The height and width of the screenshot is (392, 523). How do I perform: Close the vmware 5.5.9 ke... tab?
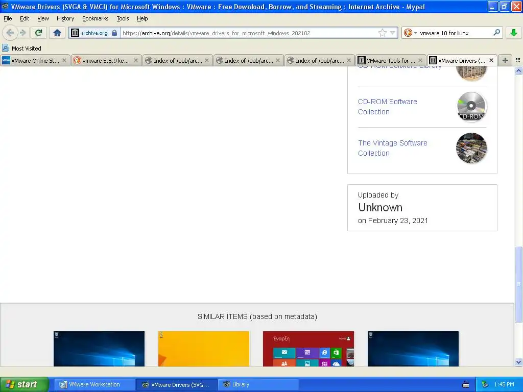coord(136,60)
